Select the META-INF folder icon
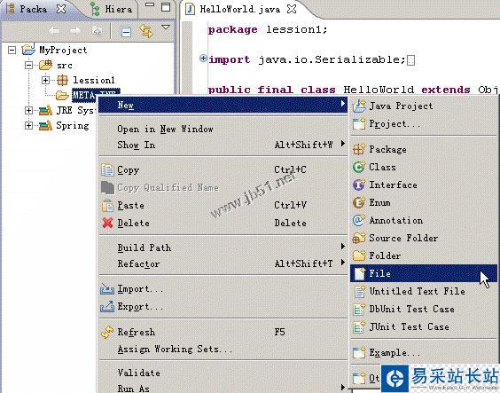The image size is (500, 393). pos(62,95)
